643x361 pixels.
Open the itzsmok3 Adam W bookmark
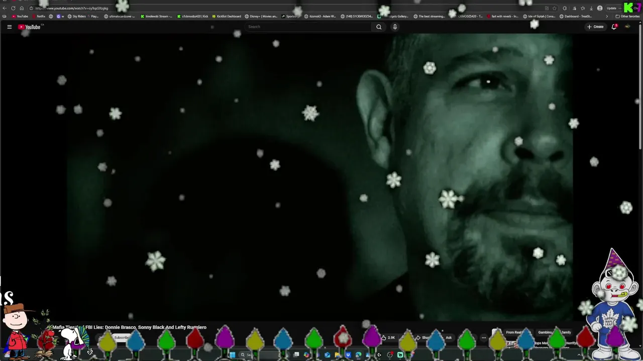pyautogui.click(x=320, y=17)
